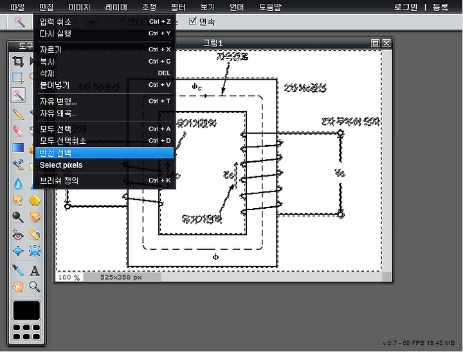Select the Sponge tool

click(x=35, y=200)
